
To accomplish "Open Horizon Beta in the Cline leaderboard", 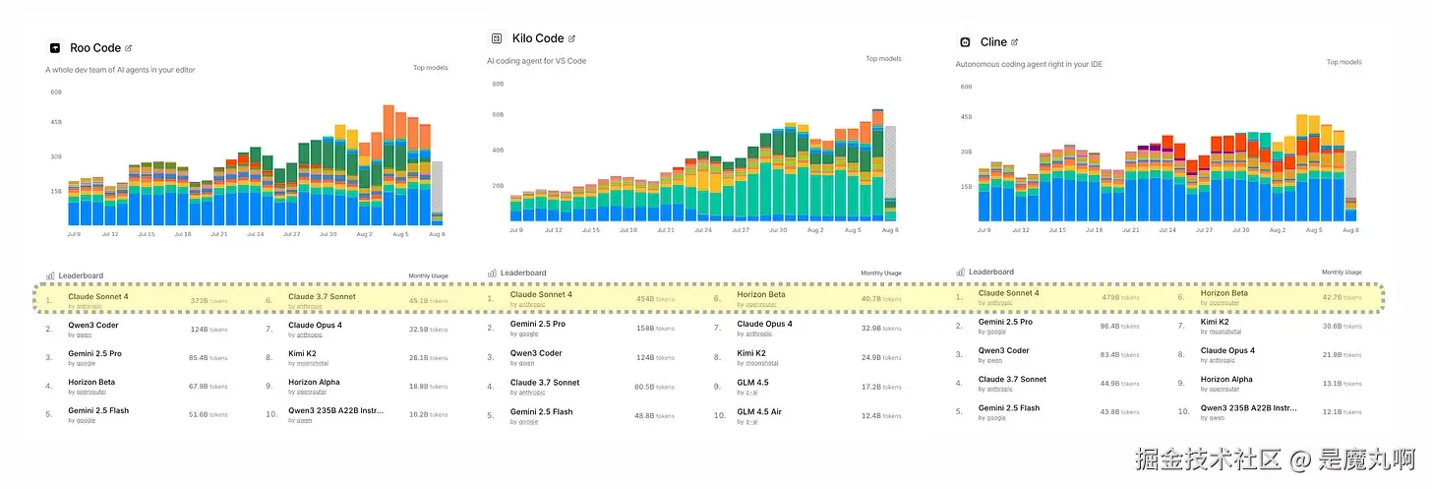I will click(x=1223, y=293).
